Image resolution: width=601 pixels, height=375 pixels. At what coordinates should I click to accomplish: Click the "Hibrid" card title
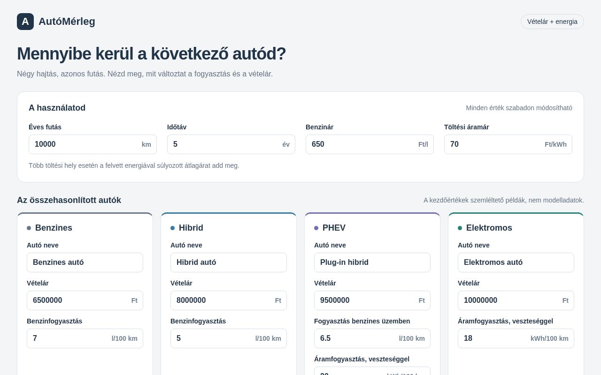click(191, 228)
